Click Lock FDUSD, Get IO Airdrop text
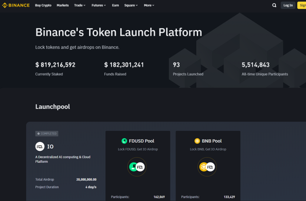This screenshot has height=201, width=306. pos(138,149)
